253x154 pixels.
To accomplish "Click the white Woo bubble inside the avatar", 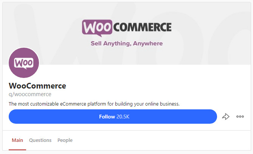I will [x=24, y=63].
